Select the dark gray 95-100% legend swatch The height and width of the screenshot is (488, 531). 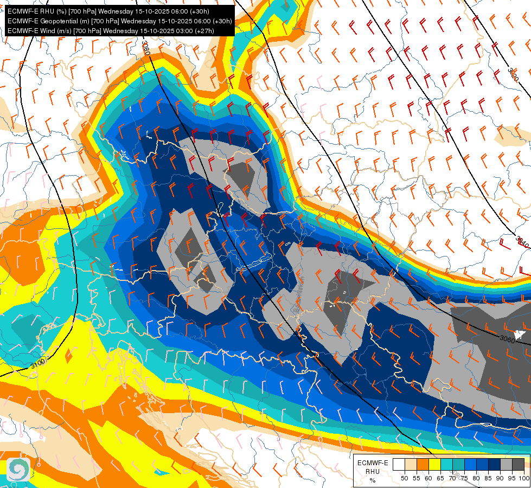518,464
